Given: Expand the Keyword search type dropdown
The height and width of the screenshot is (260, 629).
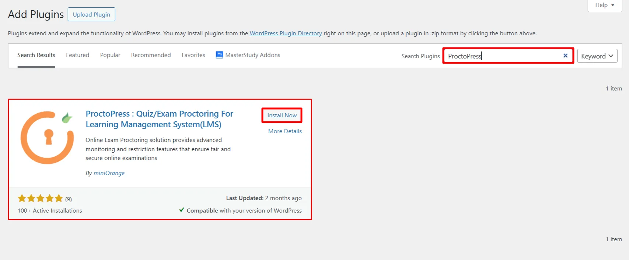Looking at the screenshot, I should click(597, 56).
